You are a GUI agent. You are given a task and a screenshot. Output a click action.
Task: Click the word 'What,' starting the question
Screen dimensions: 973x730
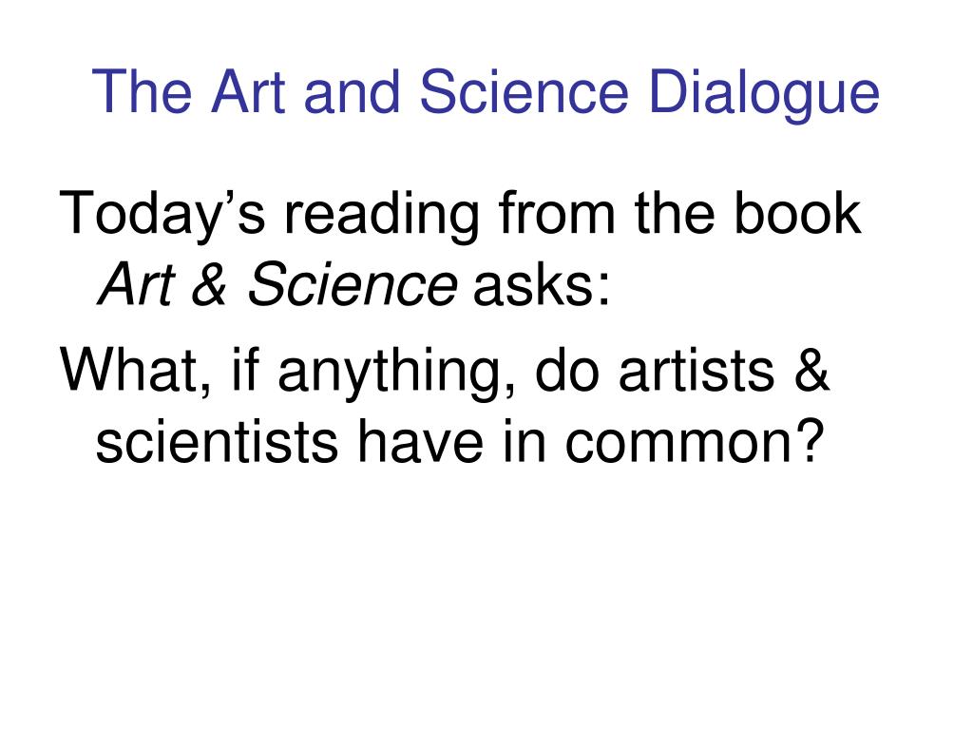click(x=136, y=372)
